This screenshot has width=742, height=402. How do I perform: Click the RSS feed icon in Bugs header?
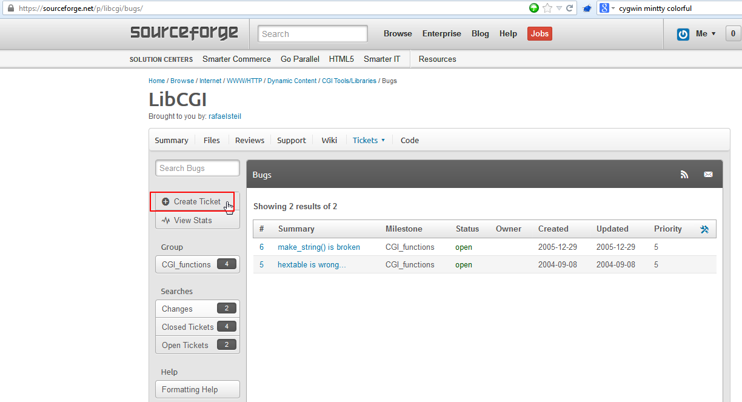point(684,175)
